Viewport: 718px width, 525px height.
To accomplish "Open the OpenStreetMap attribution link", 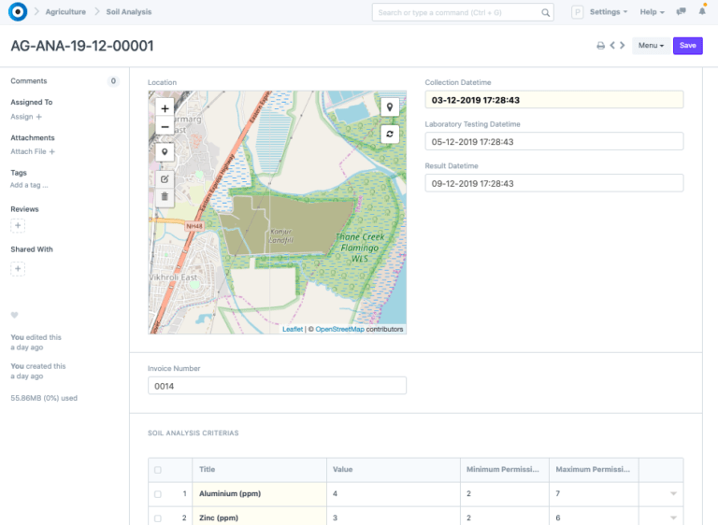I will [339, 330].
